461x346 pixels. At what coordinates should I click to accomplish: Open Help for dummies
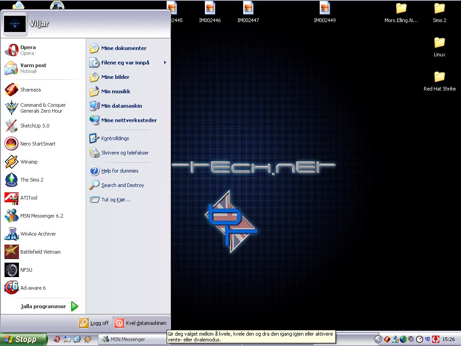tap(128, 171)
